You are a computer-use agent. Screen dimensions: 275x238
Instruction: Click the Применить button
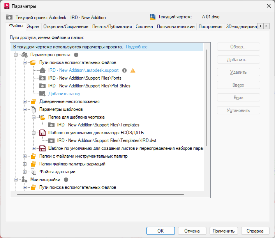pos(224,231)
